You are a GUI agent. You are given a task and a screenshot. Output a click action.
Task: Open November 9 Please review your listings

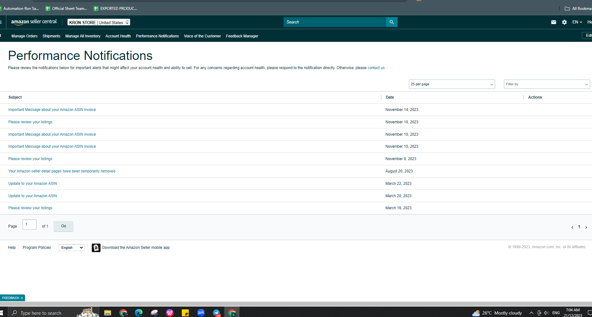coord(30,159)
